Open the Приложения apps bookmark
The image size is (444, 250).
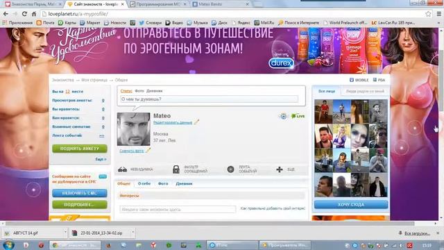pyautogui.click(x=17, y=23)
